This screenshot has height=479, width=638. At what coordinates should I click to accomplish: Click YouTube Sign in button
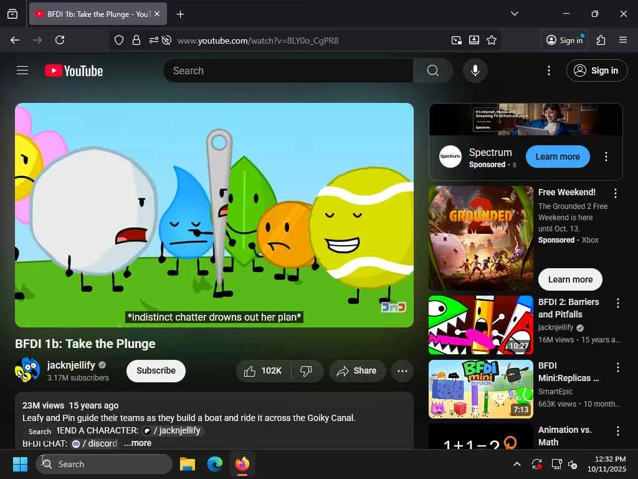pyautogui.click(x=596, y=70)
